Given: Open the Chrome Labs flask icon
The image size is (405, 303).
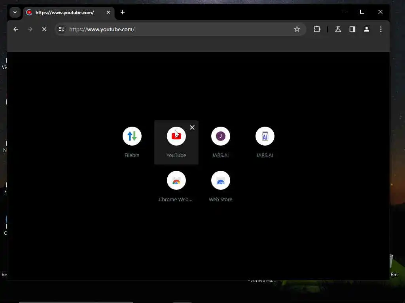Looking at the screenshot, I should 338,29.
